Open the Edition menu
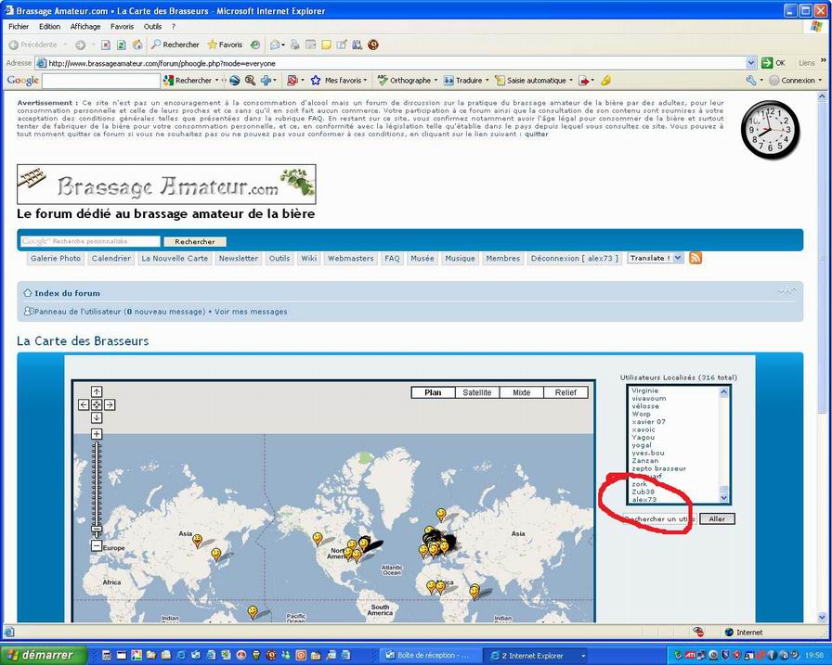The height and width of the screenshot is (665, 832). click(x=49, y=27)
